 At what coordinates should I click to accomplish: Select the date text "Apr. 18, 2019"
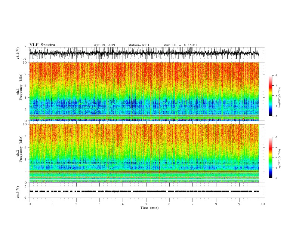click(104, 45)
